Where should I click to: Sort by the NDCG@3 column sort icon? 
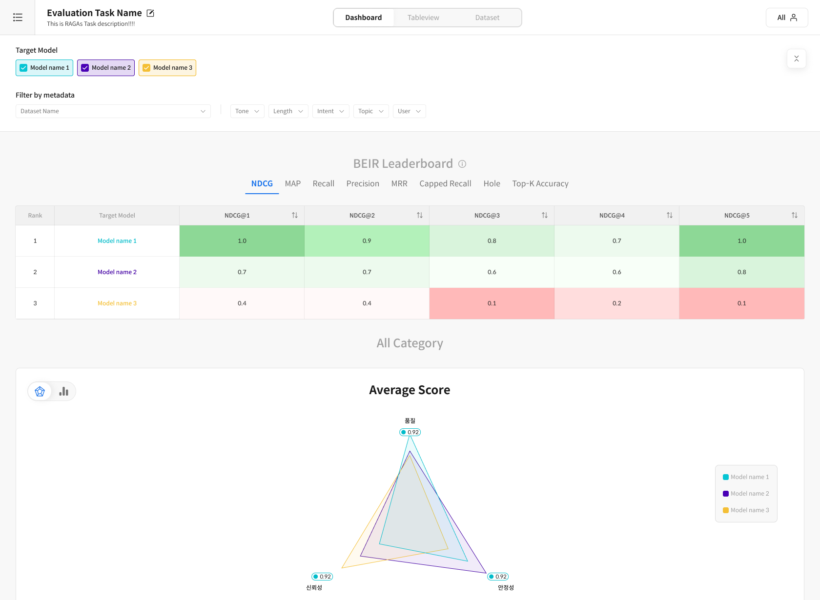pyautogui.click(x=544, y=215)
